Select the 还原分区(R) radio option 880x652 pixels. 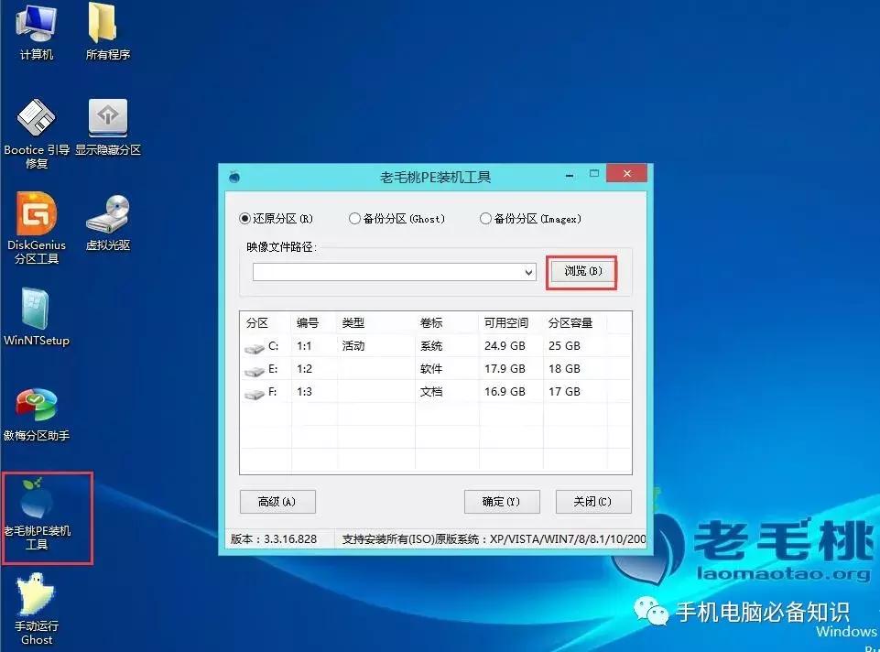click(x=245, y=218)
